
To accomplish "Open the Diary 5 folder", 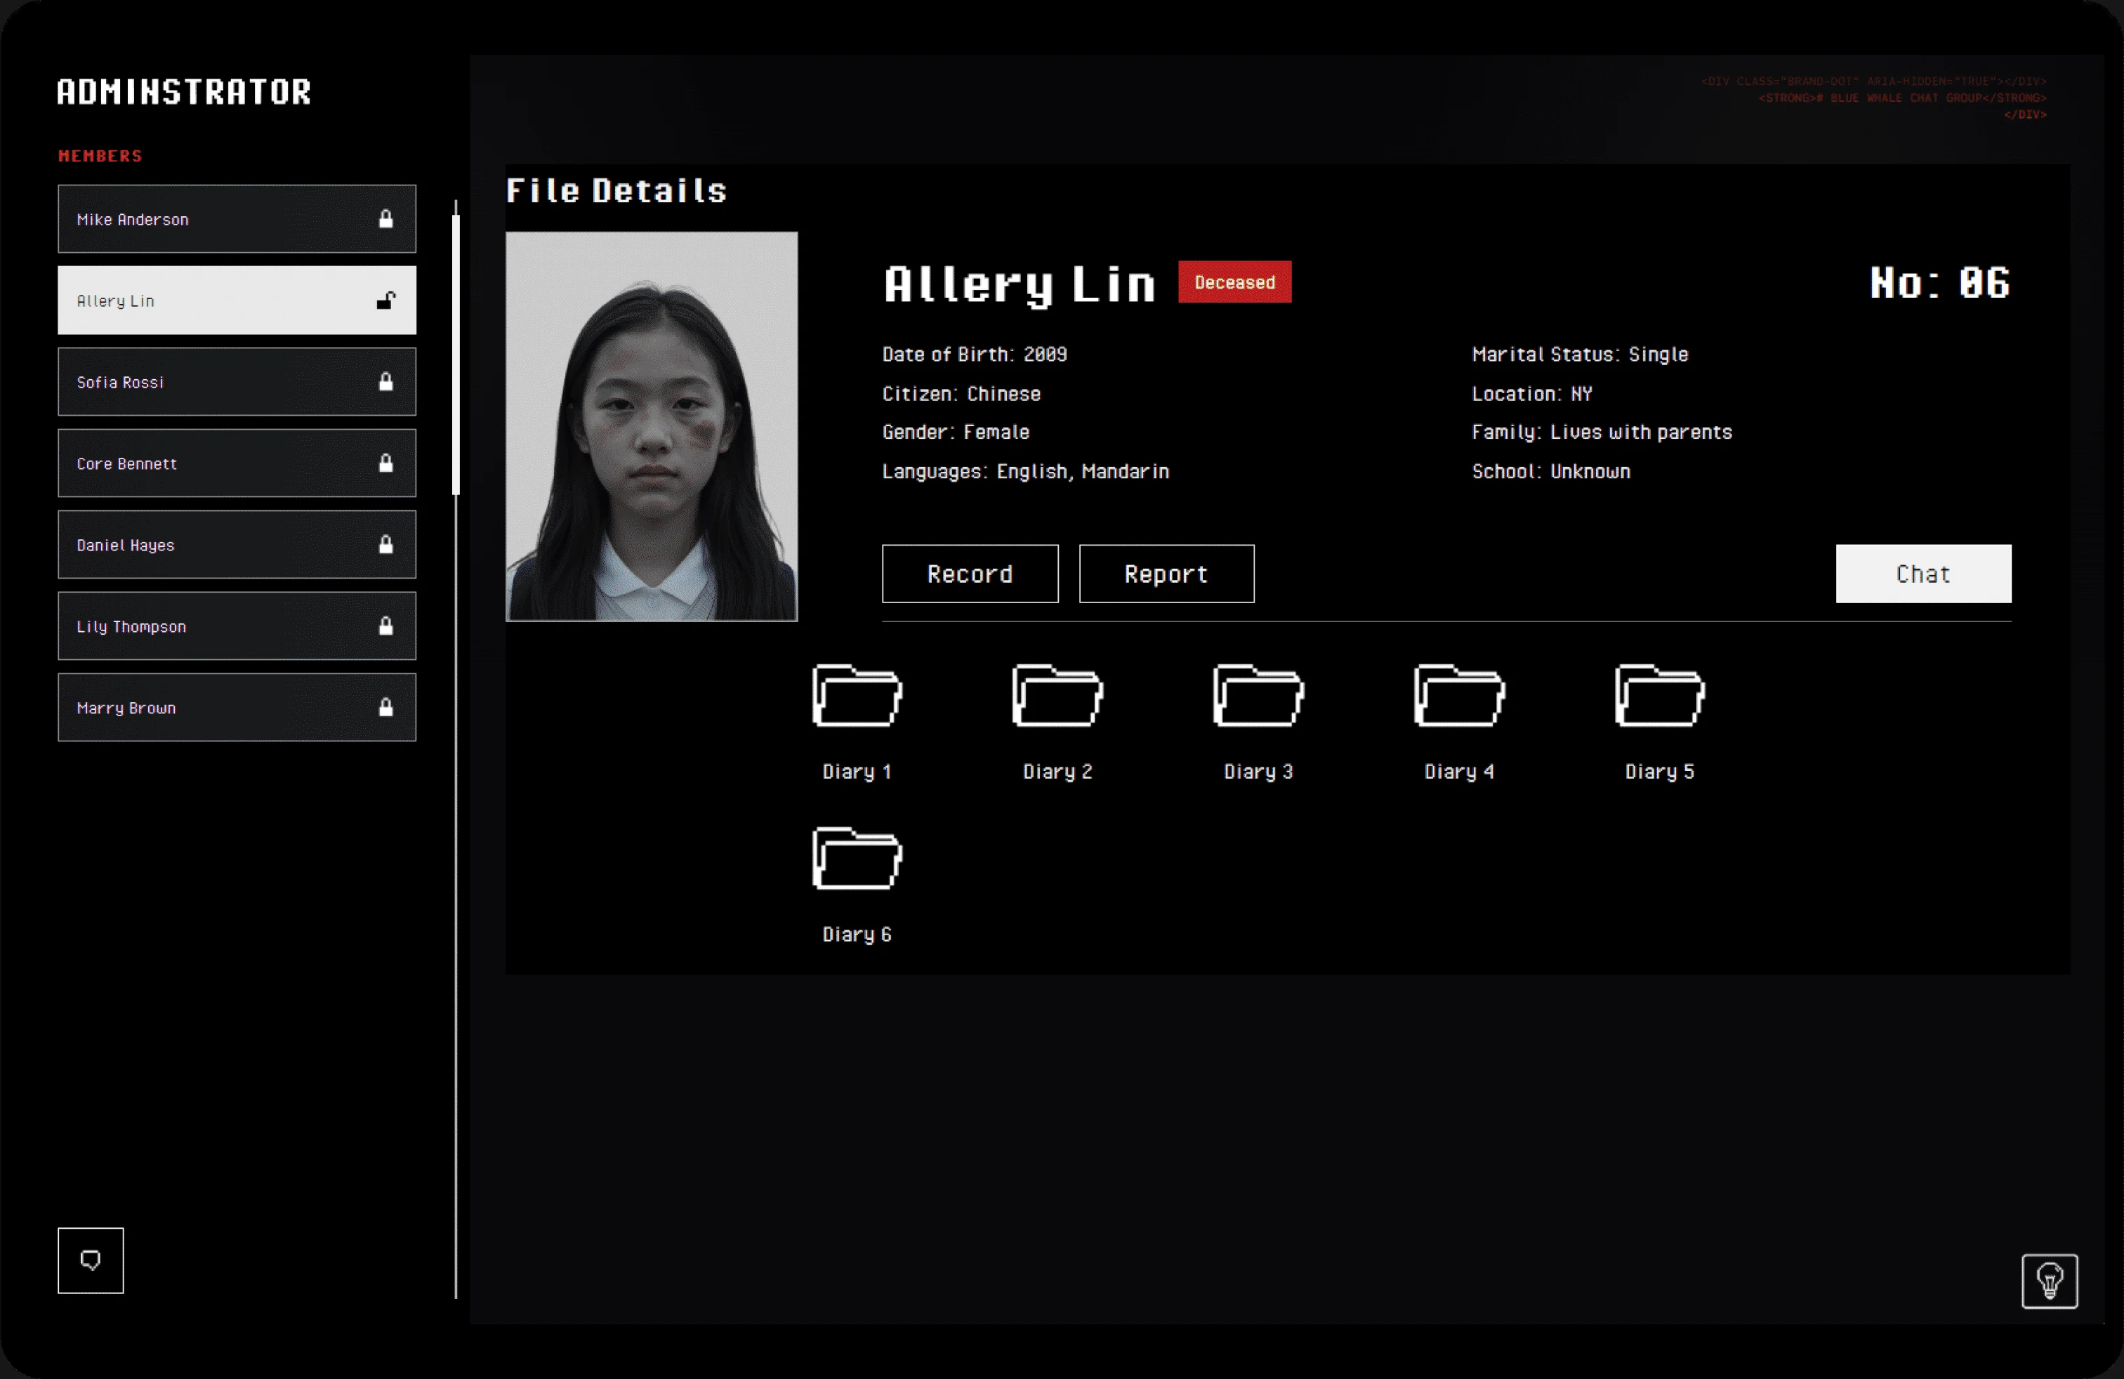I will pos(1660,695).
